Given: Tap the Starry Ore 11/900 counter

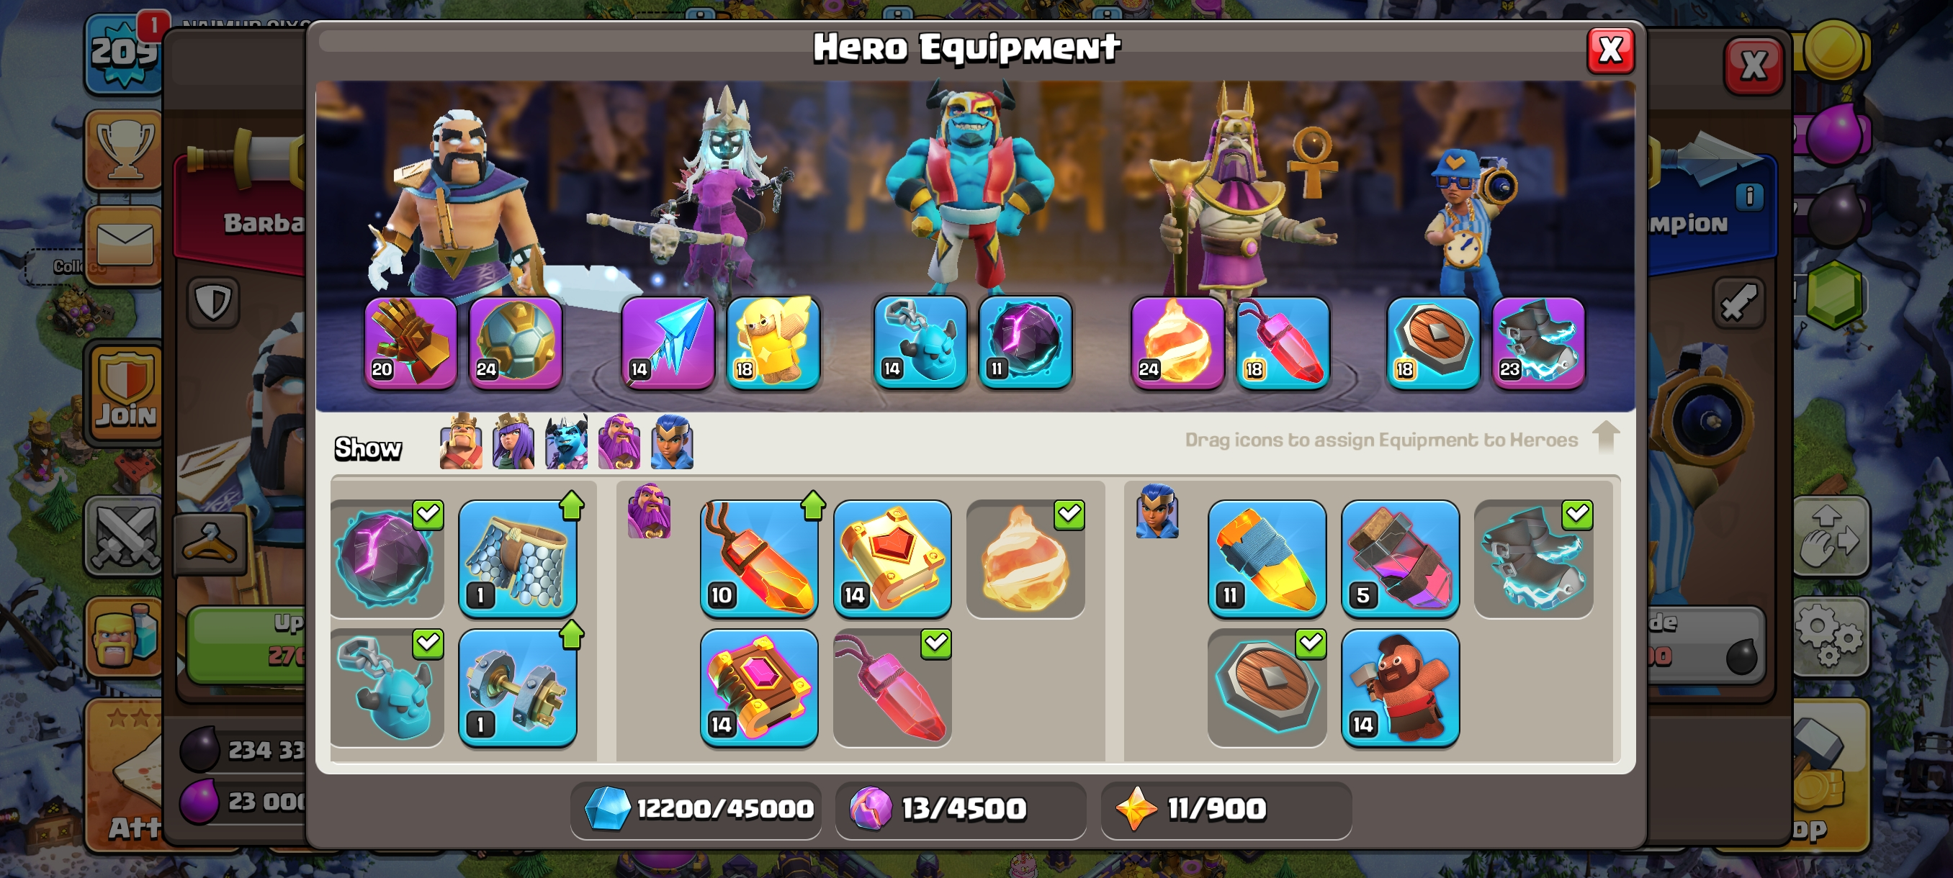Looking at the screenshot, I should (1226, 809).
